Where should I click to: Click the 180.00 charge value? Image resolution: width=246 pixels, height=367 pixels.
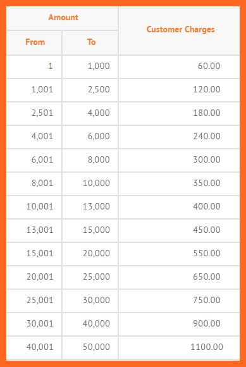click(x=207, y=113)
